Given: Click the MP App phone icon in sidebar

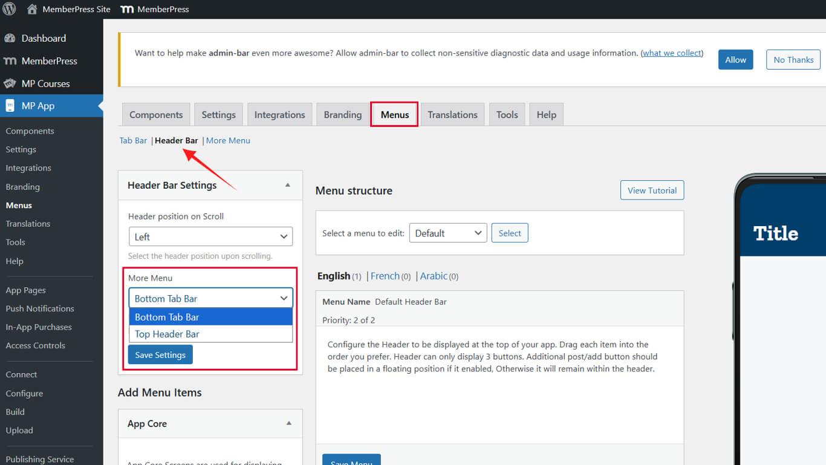Looking at the screenshot, I should pyautogui.click(x=10, y=105).
